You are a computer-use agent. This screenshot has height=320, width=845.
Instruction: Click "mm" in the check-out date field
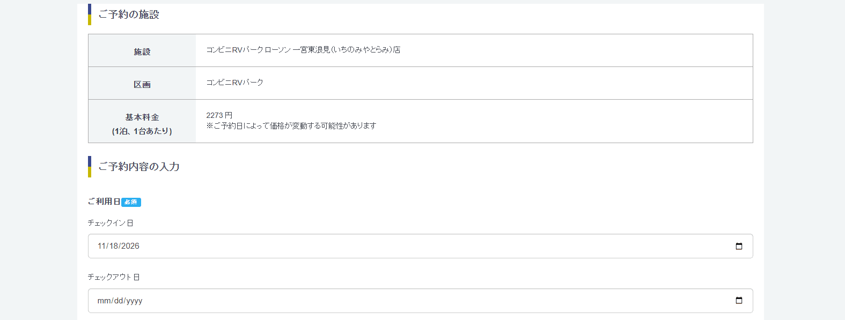(x=104, y=301)
